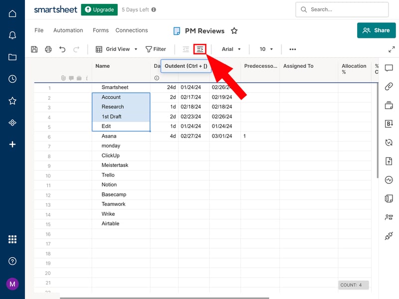399x299 pixels.
Task: Select the 1st Draft cell
Action: click(x=121, y=117)
